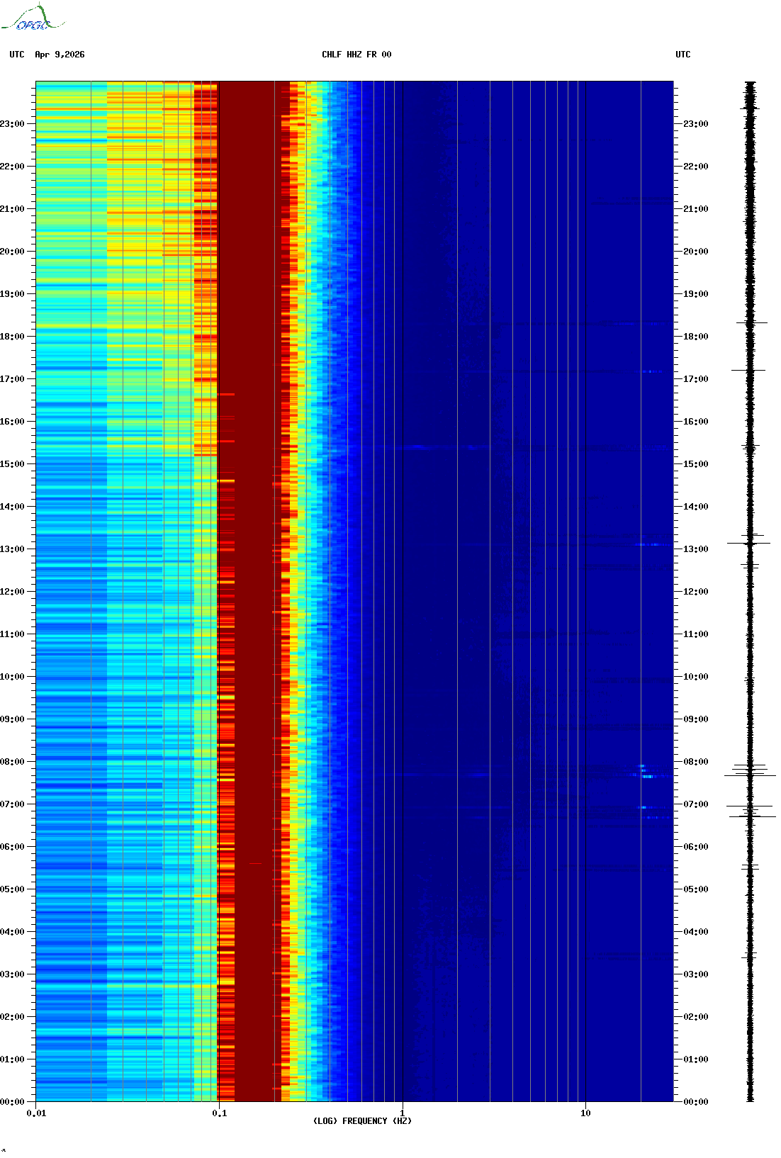Select the 18:00 label on the left axis
This screenshot has width=781, height=1158.
pyautogui.click(x=12, y=337)
